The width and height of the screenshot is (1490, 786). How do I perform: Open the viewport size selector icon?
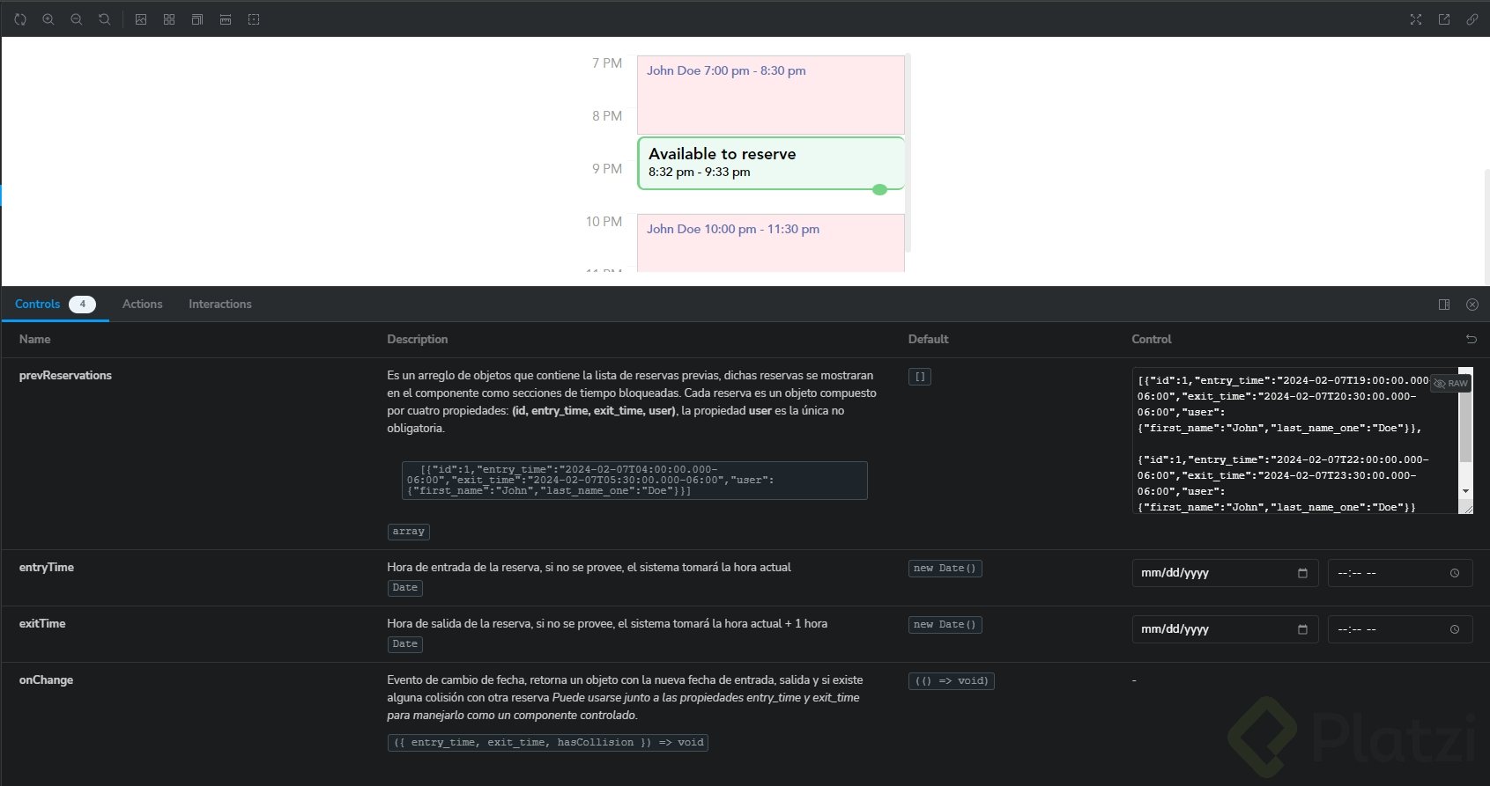197,19
